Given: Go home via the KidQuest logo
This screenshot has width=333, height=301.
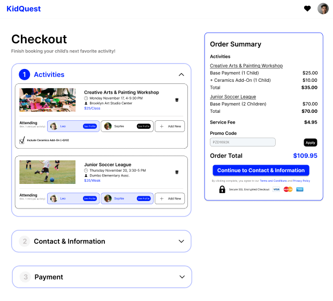Looking at the screenshot, I should (x=24, y=9).
